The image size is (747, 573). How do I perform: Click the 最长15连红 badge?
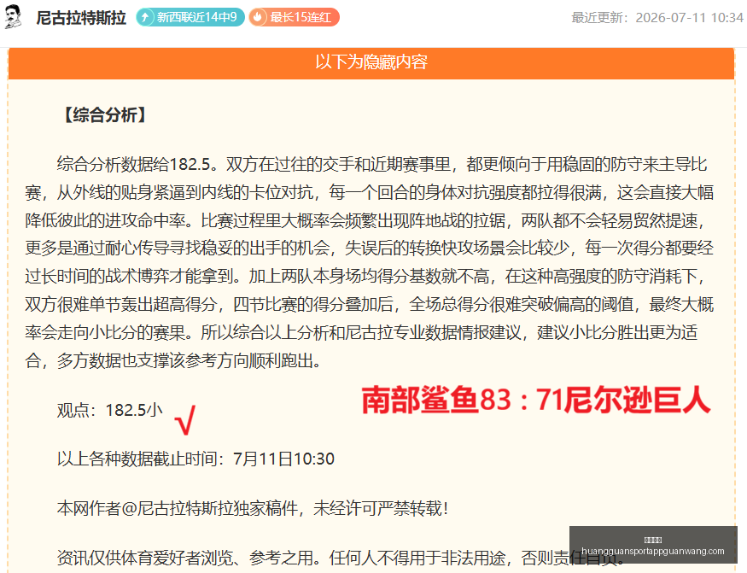click(x=294, y=17)
